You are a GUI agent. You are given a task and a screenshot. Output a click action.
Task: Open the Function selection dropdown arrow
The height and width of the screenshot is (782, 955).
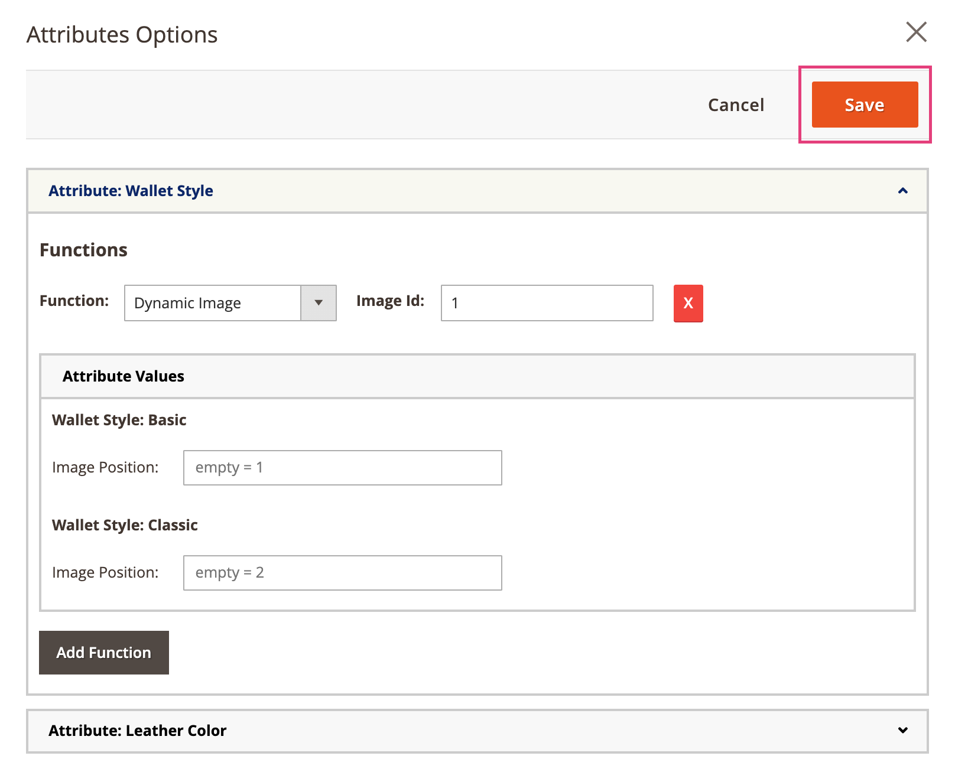click(x=319, y=303)
